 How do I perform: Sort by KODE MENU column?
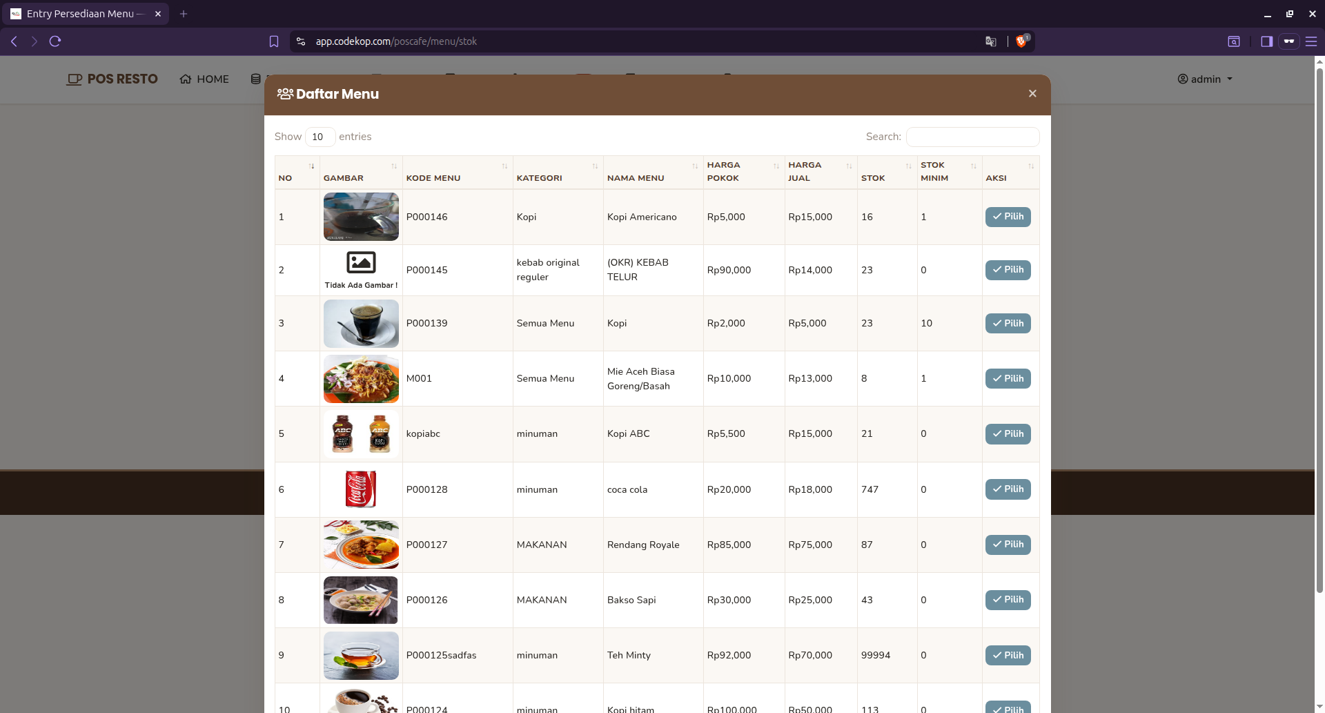[458, 172]
